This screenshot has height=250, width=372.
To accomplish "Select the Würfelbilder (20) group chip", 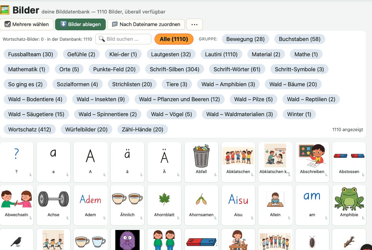I will click(86, 129).
